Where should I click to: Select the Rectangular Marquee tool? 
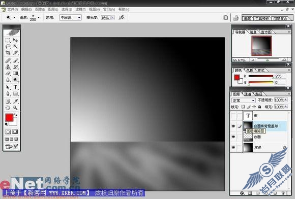(8, 40)
